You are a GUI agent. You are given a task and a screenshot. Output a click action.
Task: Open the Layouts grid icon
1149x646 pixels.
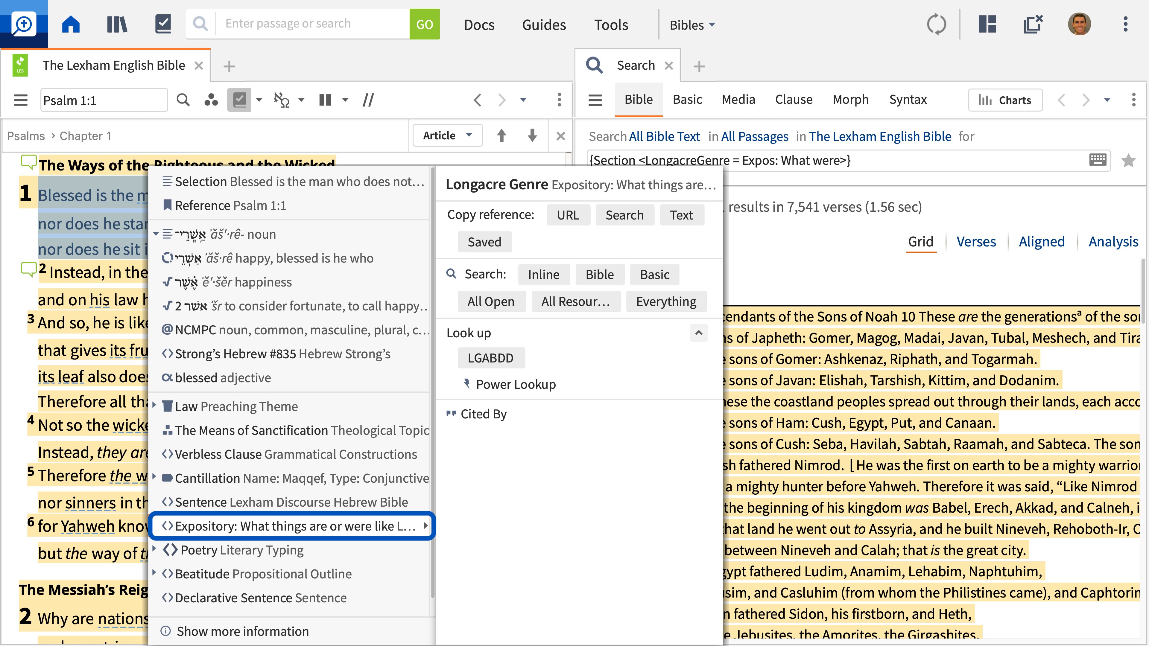(x=987, y=24)
